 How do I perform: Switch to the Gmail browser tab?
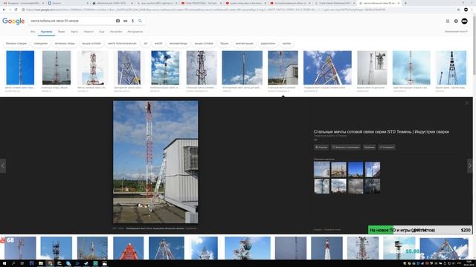(x=23, y=3)
